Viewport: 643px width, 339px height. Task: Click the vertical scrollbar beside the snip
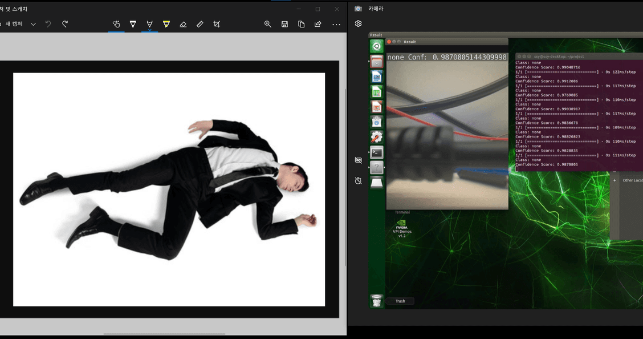pos(345,177)
